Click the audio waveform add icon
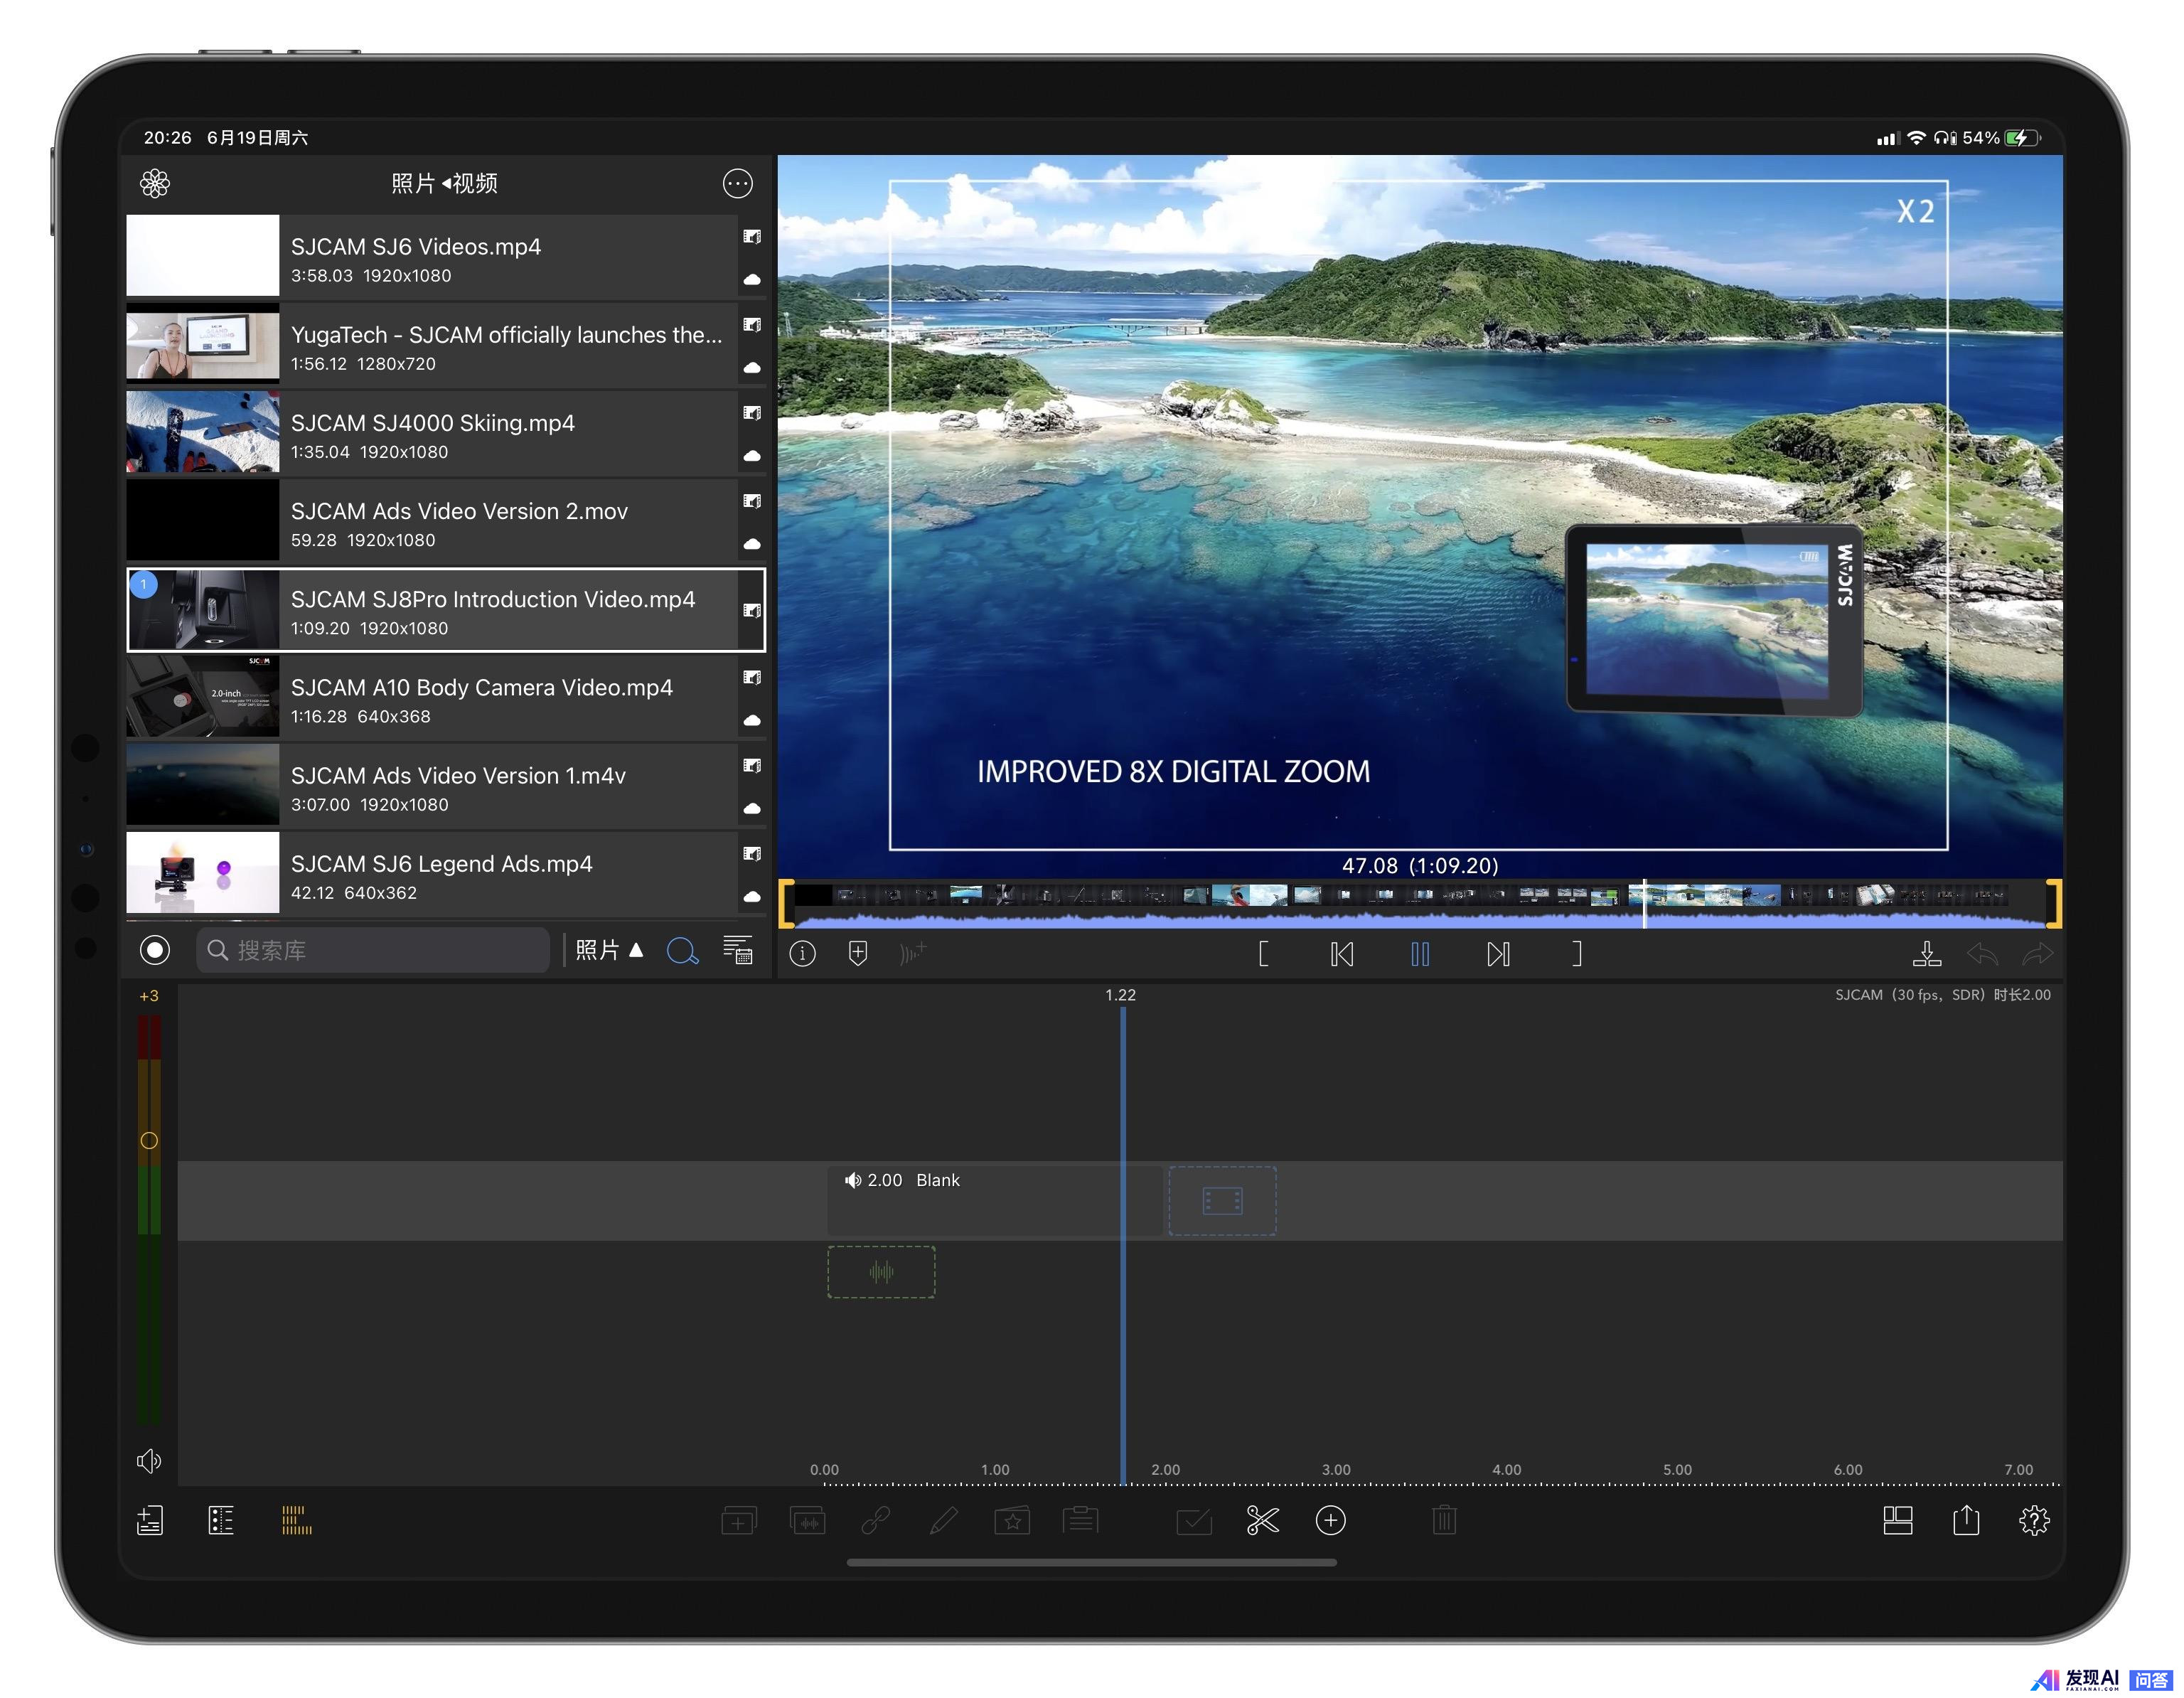 pyautogui.click(x=913, y=953)
